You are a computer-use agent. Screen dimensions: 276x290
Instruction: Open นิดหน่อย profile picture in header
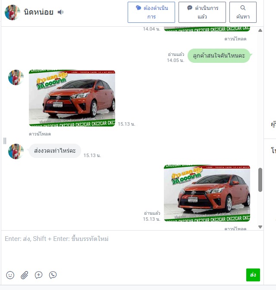click(12, 12)
